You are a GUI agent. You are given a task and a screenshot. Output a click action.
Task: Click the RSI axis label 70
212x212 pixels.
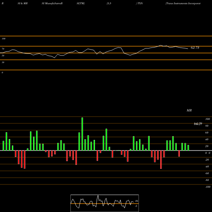(x=3, y=49)
